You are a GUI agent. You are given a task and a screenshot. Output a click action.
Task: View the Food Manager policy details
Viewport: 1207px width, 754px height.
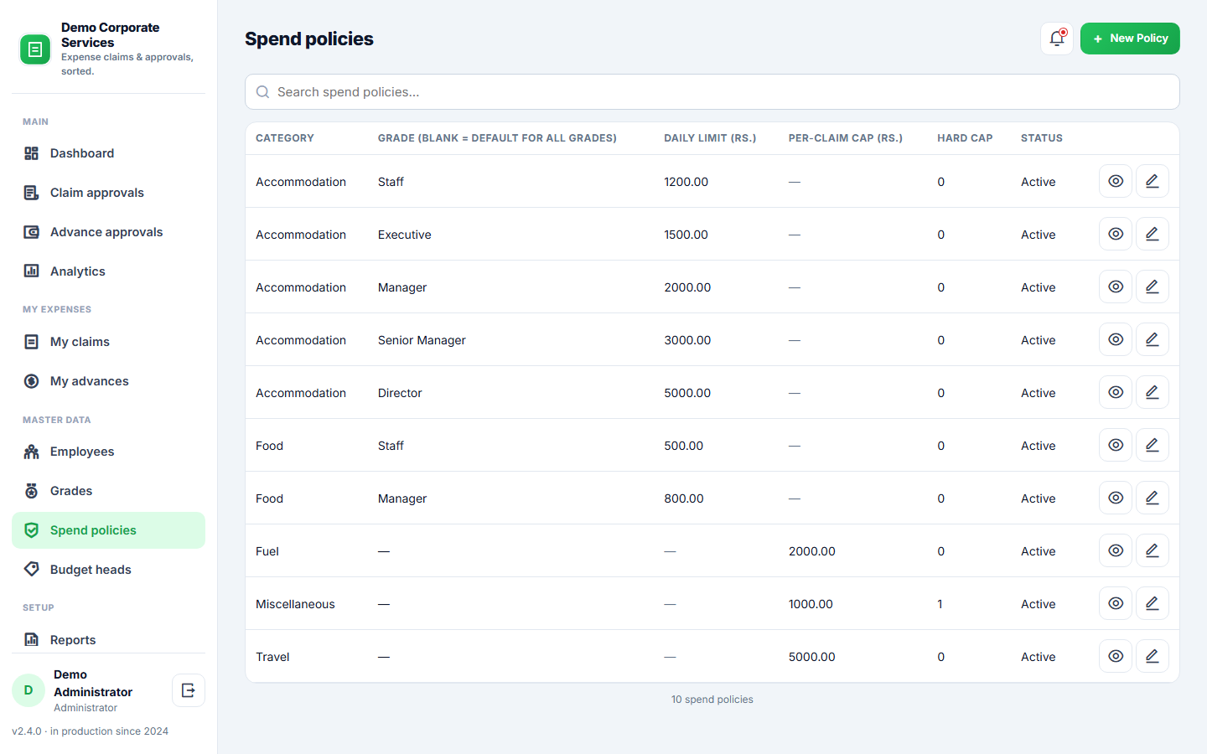(x=1116, y=498)
